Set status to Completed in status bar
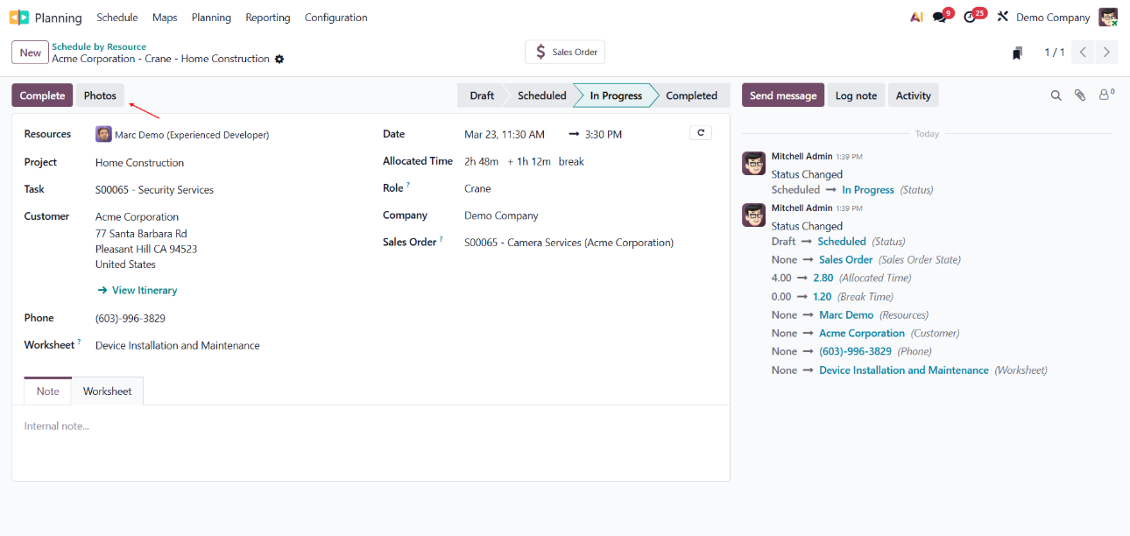 691,95
